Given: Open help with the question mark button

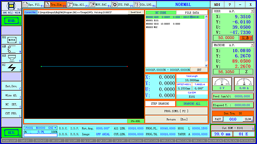Looking at the screenshot, I should 230,5.
